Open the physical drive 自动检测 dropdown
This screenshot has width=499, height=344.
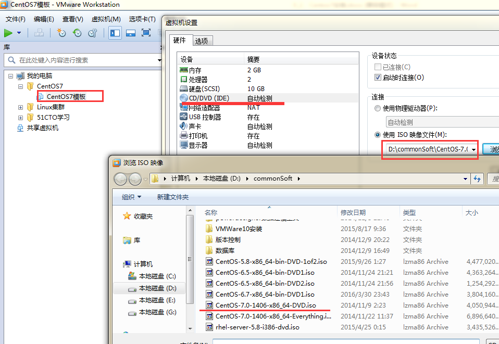(442, 122)
